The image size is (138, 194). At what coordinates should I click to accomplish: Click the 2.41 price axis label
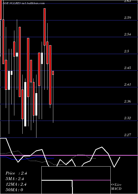pos(128,85)
